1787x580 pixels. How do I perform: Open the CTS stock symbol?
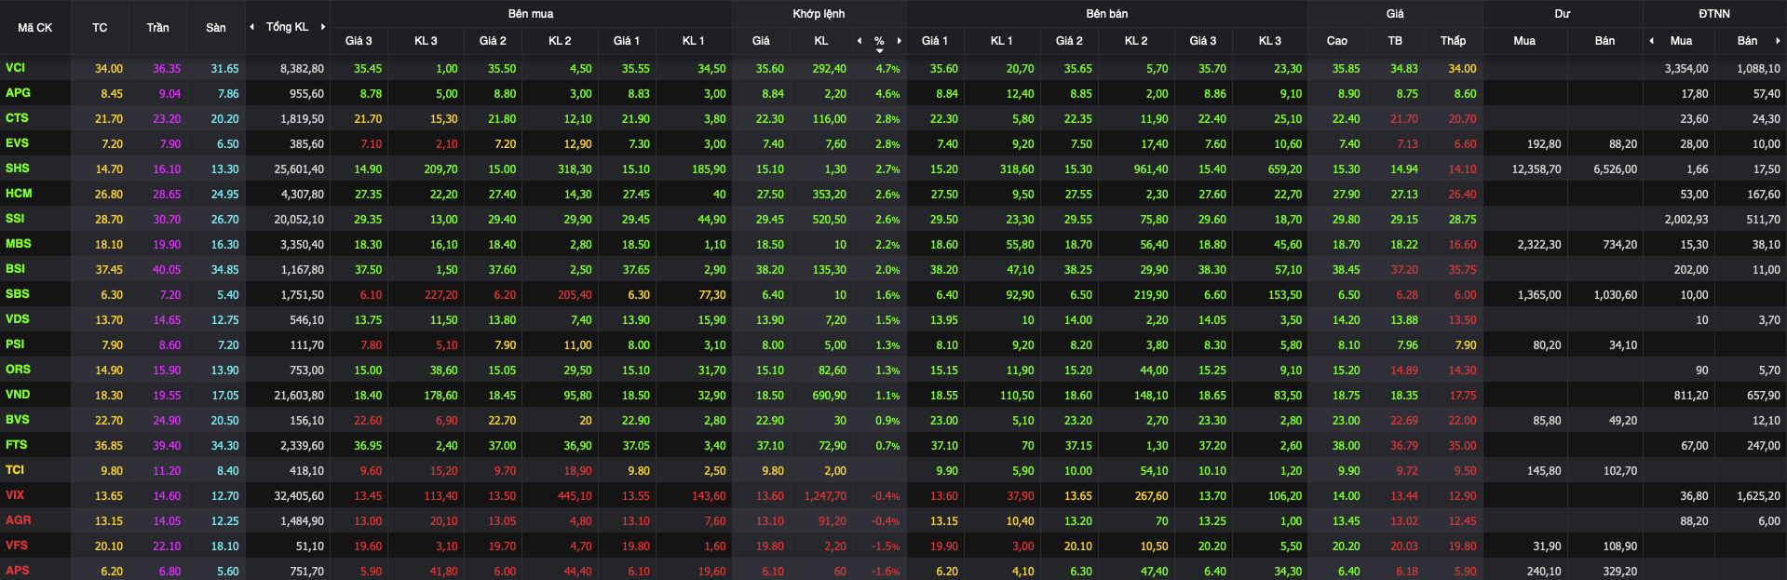pyautogui.click(x=17, y=118)
